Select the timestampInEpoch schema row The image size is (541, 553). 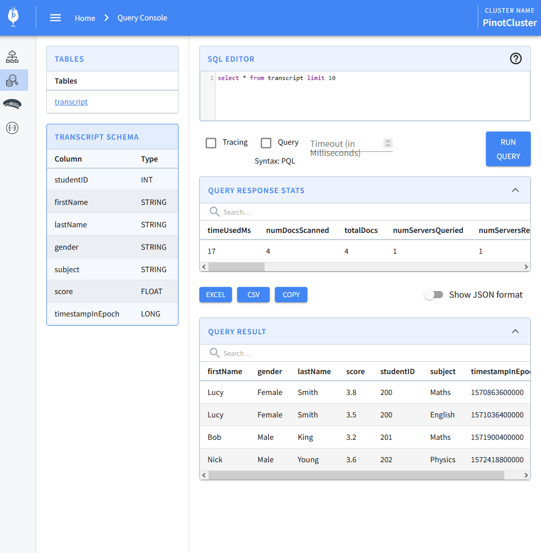coord(113,314)
